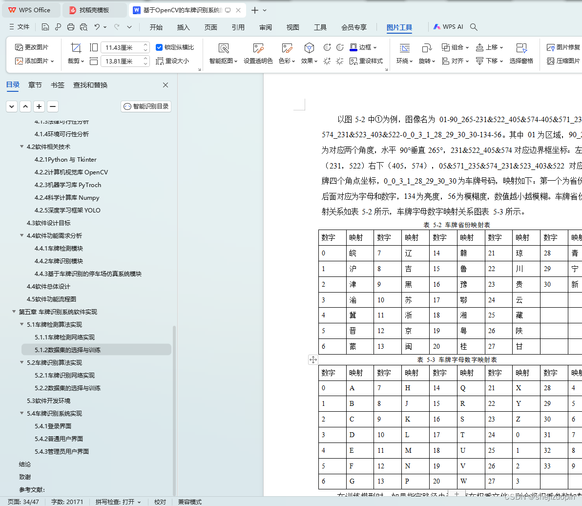Image resolution: width=582 pixels, height=506 pixels.
Task: Switch to the 引用 ribbon tab
Action: 238,27
